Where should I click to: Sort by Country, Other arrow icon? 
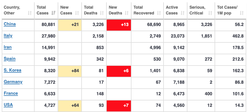[x=30, y=13]
